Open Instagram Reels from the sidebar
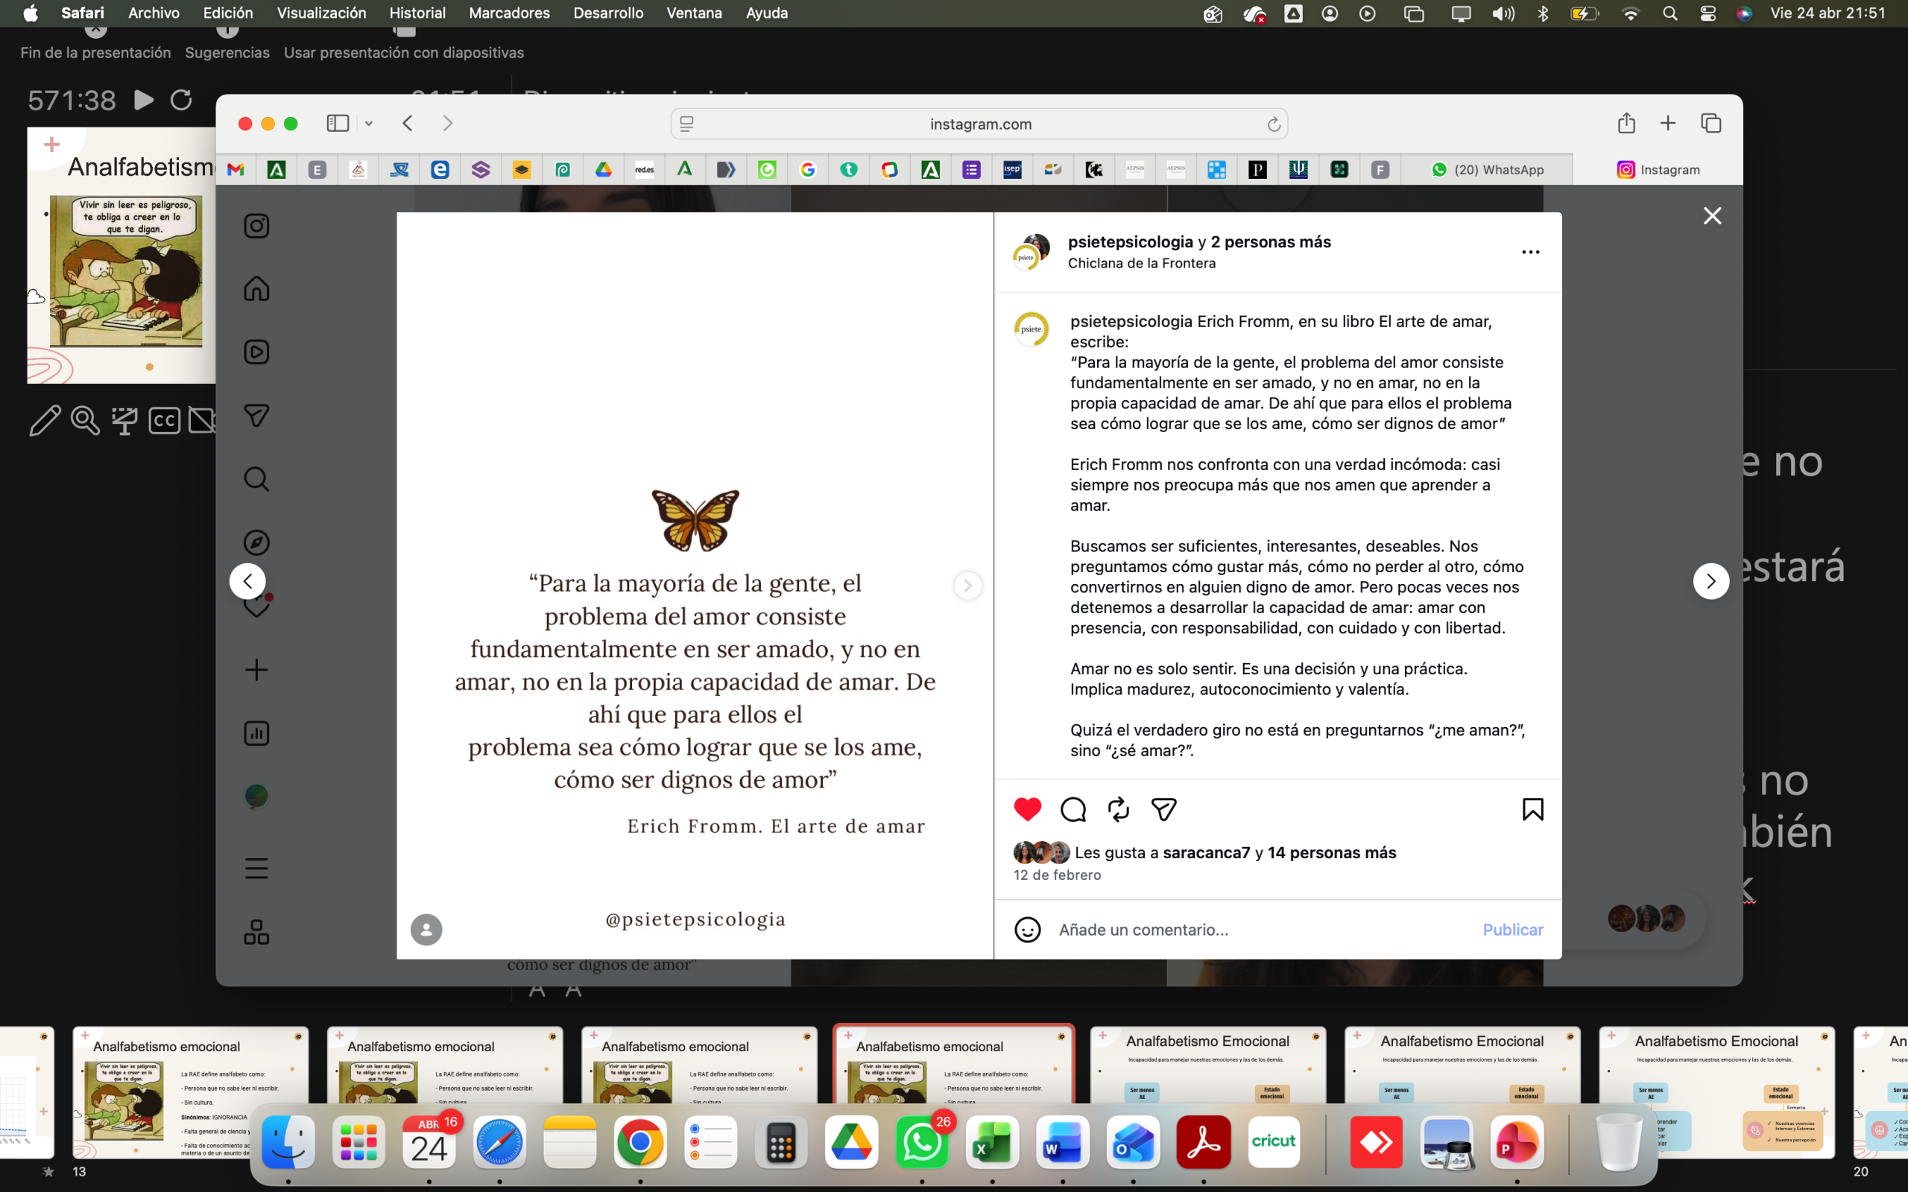The width and height of the screenshot is (1908, 1192). [256, 352]
